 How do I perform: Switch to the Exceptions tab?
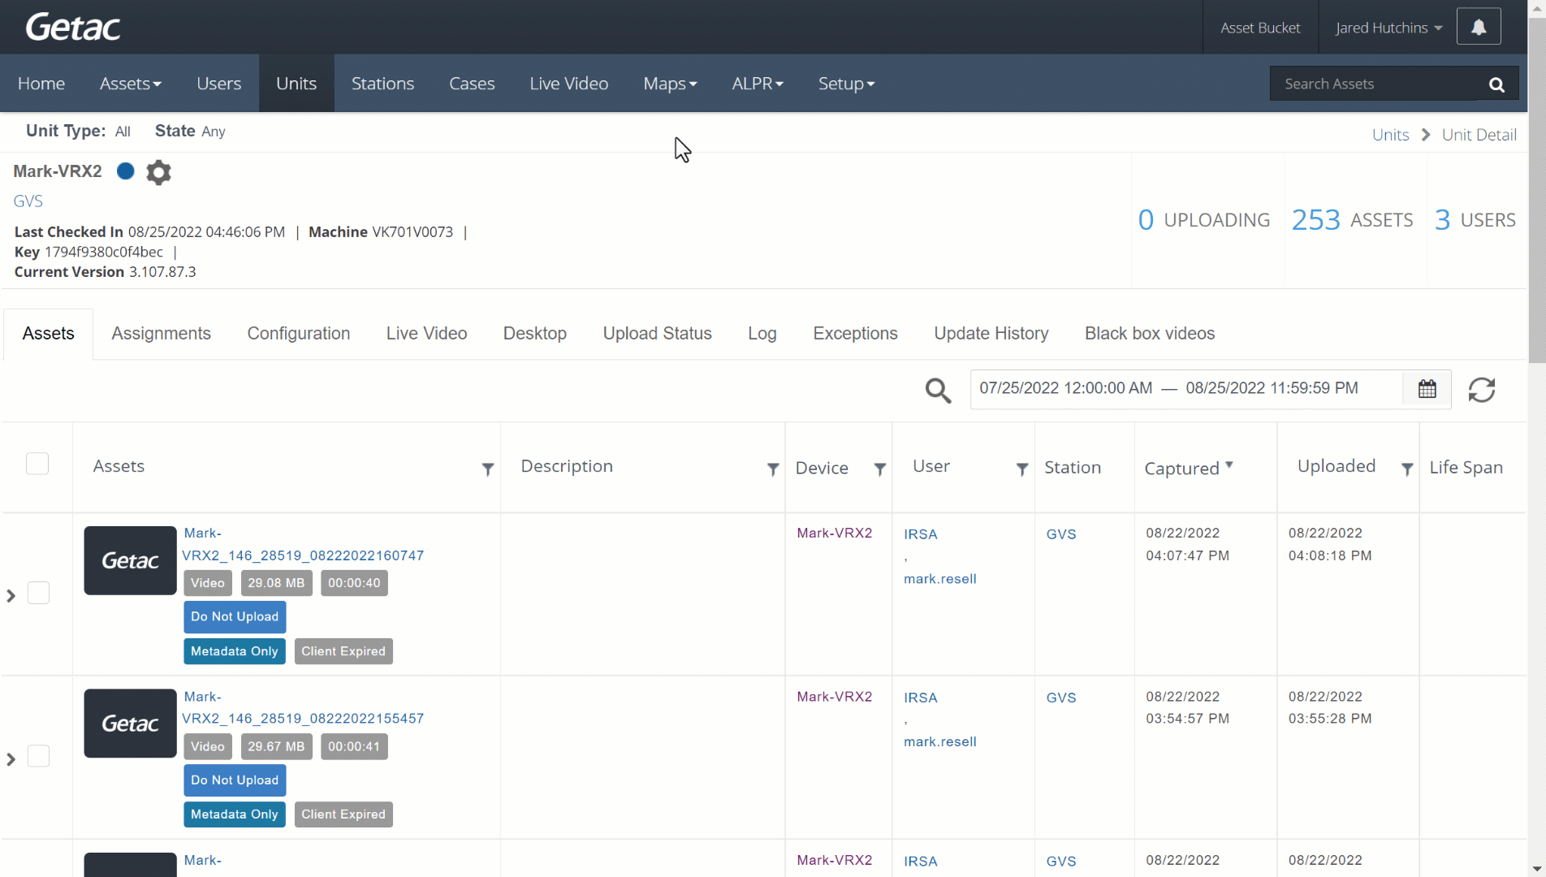coord(855,334)
